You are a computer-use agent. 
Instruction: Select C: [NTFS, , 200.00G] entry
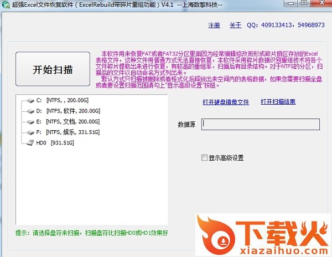[63, 100]
